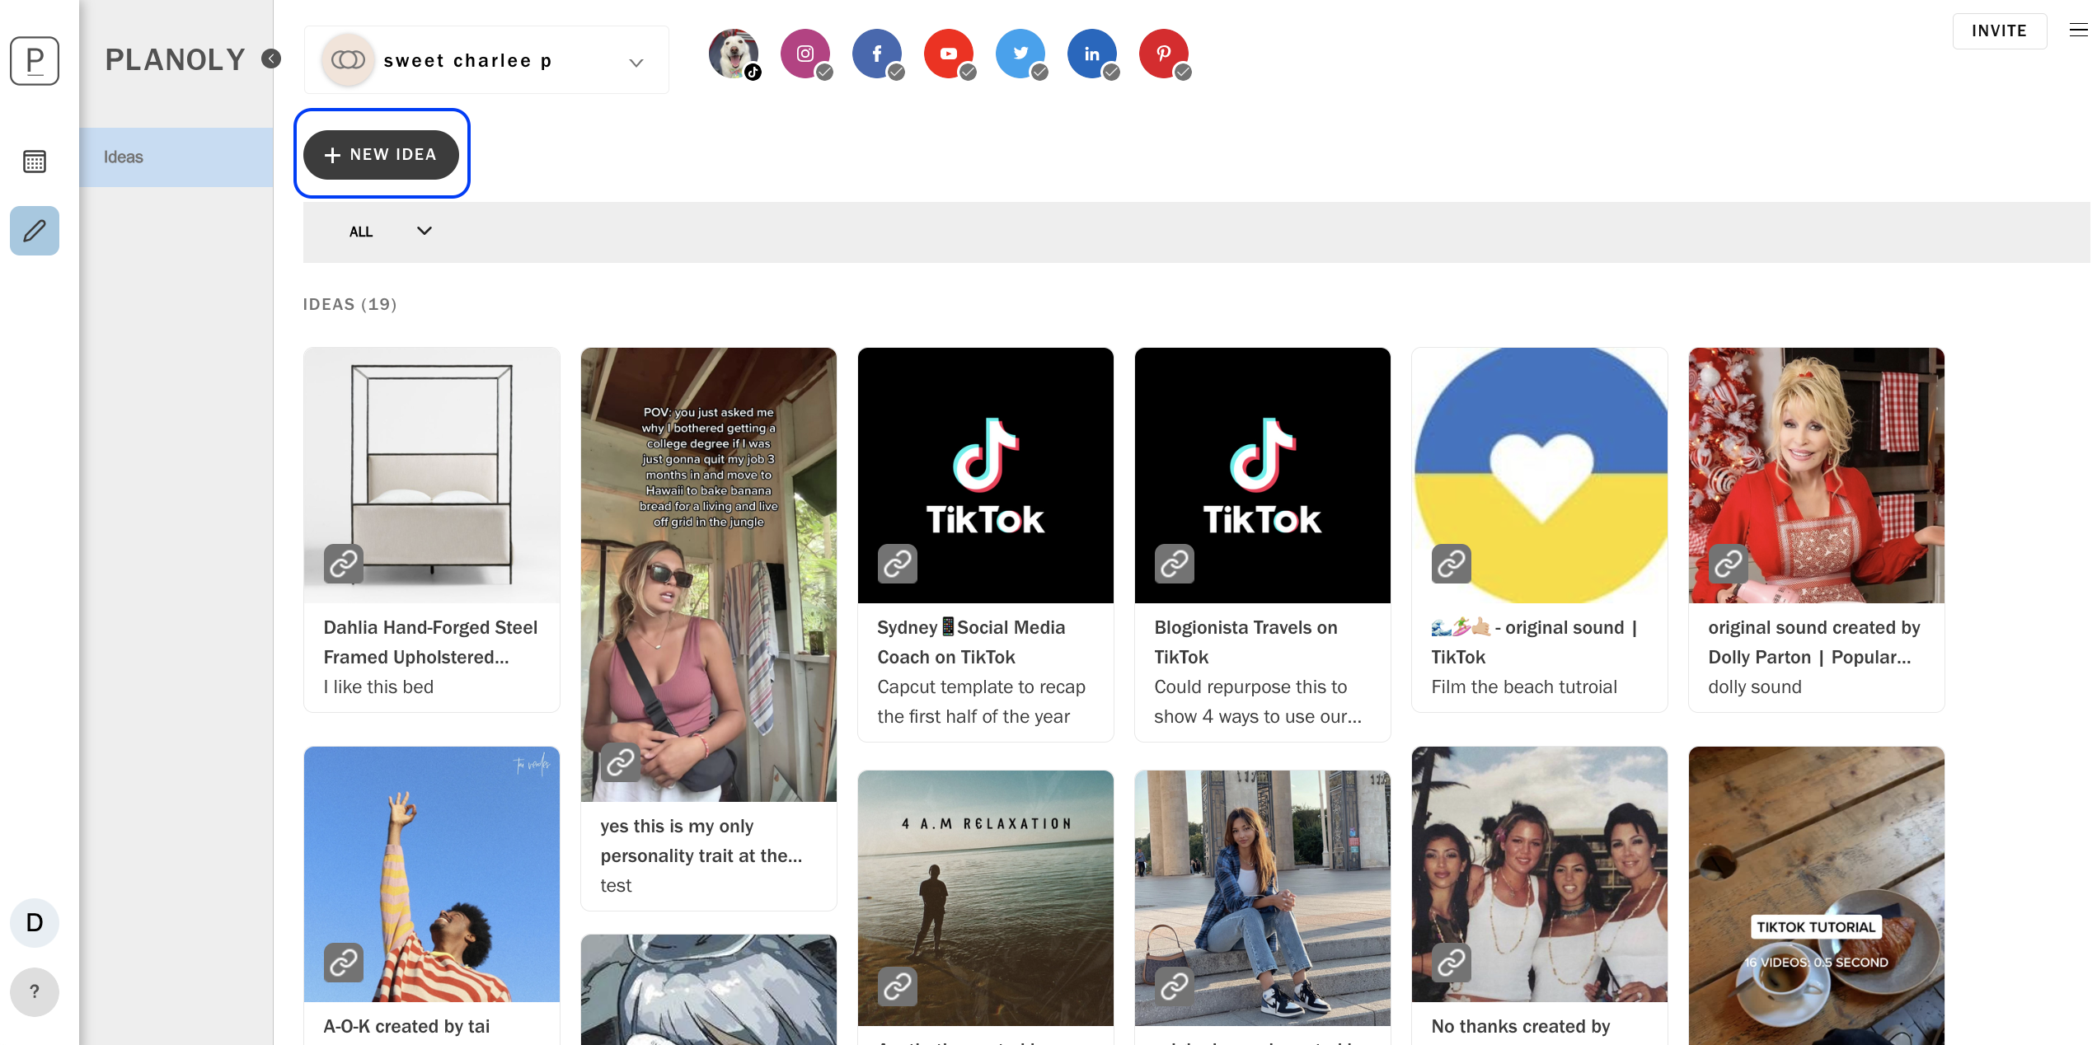Click the PLANOLY wordmark
Screen dimensions: 2097x1045
tap(176, 59)
